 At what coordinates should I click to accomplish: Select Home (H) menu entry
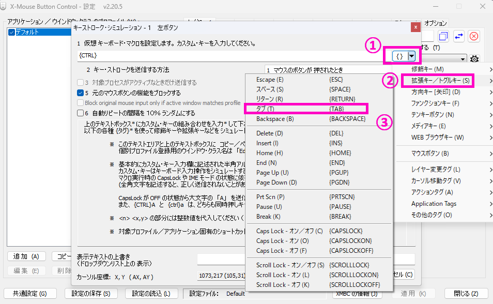coord(319,153)
